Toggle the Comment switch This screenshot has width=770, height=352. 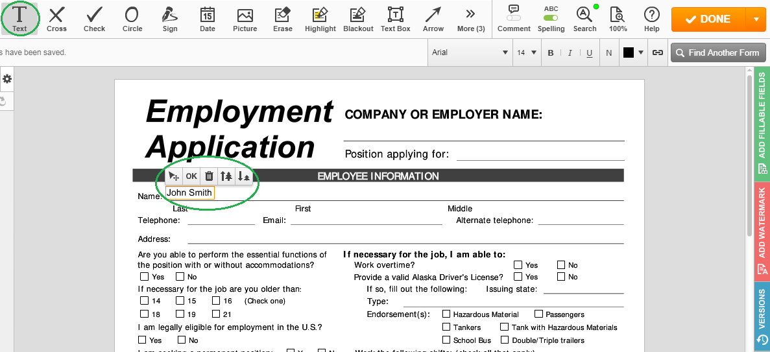pyautogui.click(x=514, y=18)
